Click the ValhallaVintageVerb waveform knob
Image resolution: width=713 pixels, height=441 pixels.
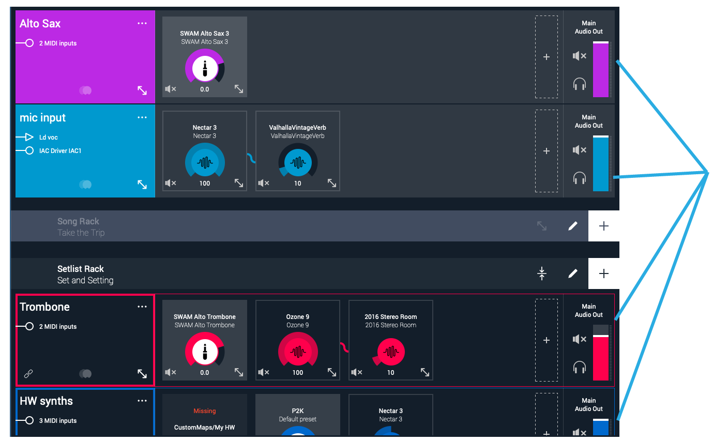tap(298, 162)
